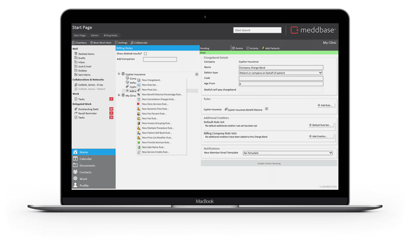
Task: Open the Activity toolbar icon
Action: coord(248,48)
